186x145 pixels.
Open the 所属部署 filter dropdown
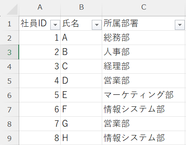(180, 25)
